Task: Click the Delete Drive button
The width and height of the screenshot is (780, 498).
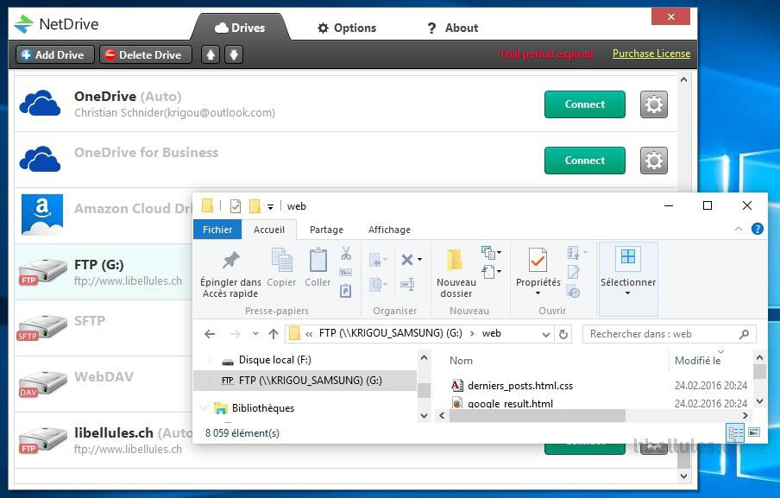Action: pos(146,54)
